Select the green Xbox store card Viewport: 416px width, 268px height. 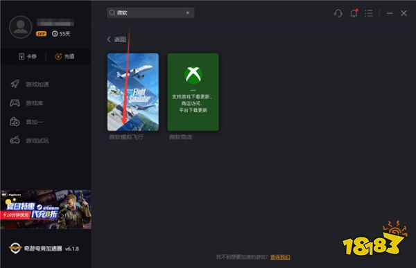point(193,92)
